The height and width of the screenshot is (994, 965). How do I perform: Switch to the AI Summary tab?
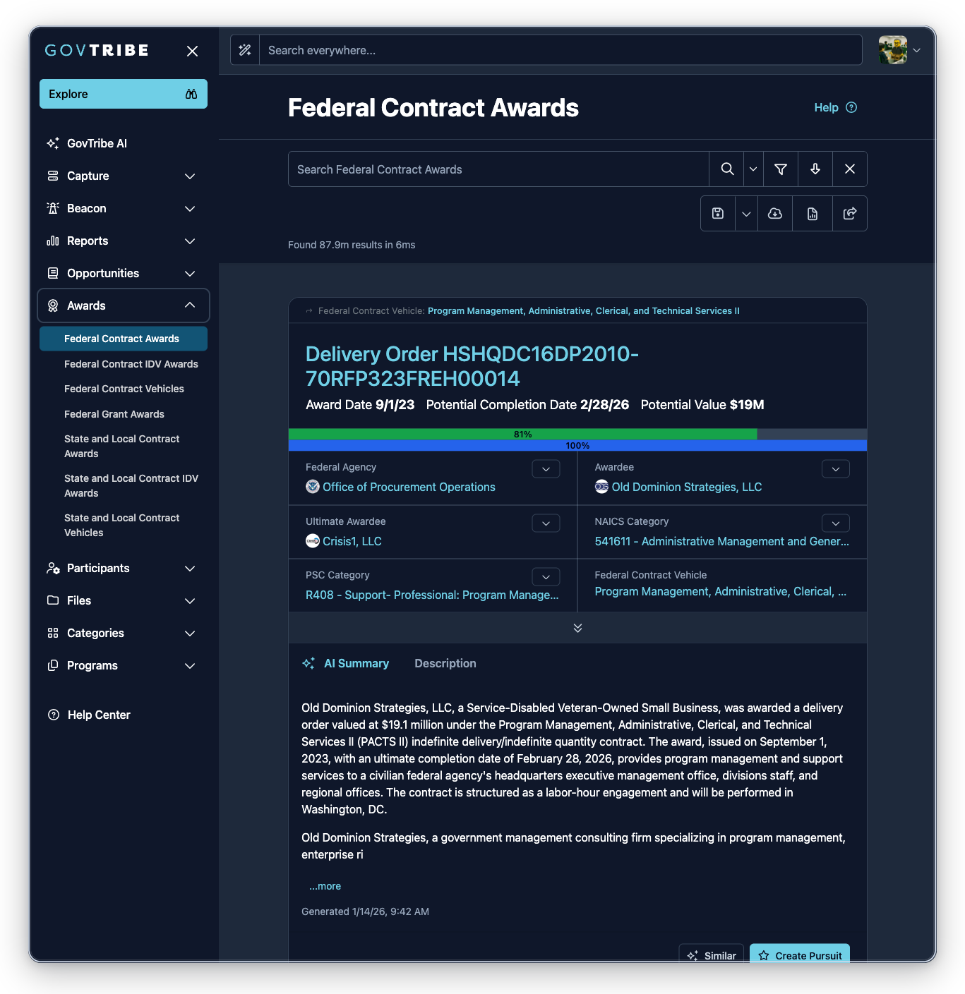[x=346, y=663]
